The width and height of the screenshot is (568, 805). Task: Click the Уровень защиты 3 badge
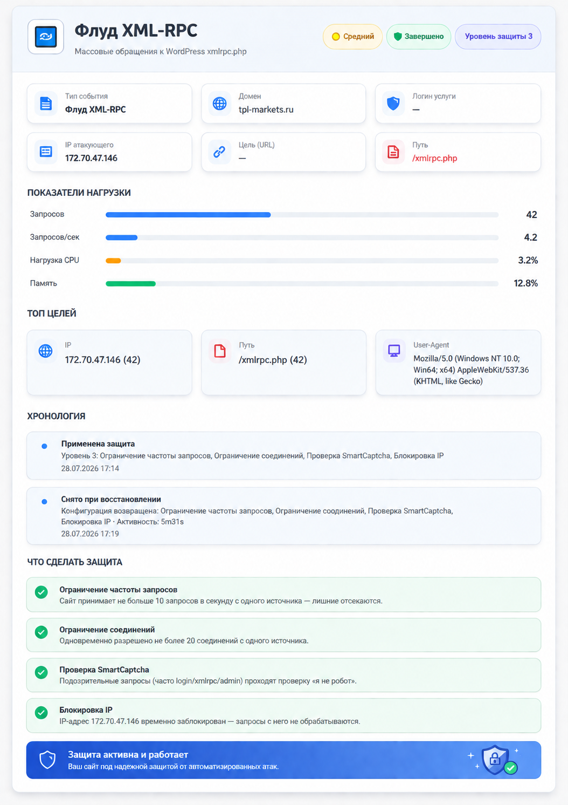coord(498,37)
